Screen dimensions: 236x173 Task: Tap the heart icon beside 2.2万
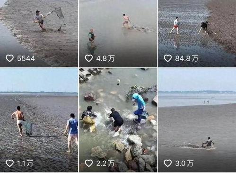point(89,163)
